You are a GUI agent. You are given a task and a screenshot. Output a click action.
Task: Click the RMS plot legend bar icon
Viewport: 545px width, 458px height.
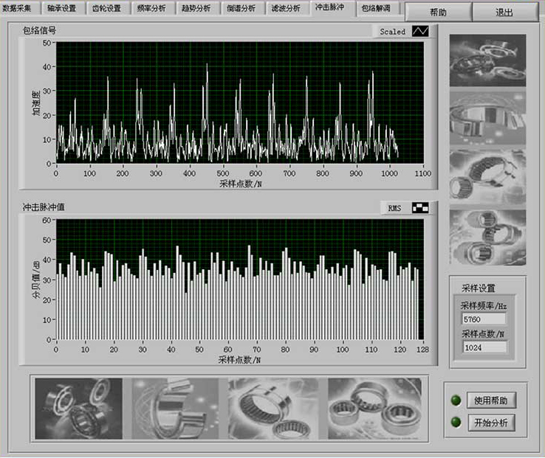[x=420, y=208]
